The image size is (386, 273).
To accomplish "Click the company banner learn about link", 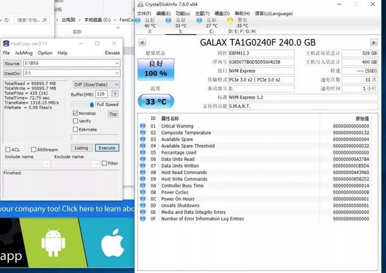I will (x=67, y=208).
